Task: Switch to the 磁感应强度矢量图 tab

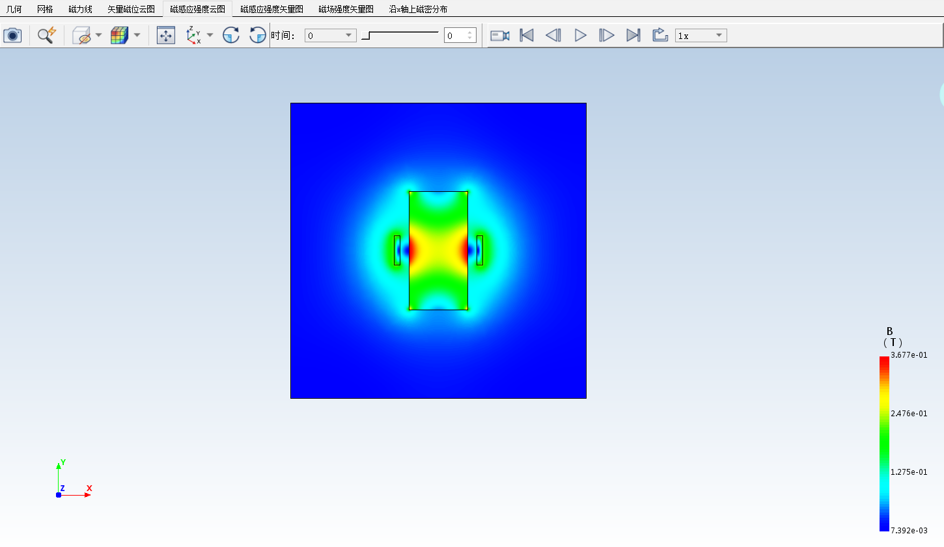Action: (271, 9)
